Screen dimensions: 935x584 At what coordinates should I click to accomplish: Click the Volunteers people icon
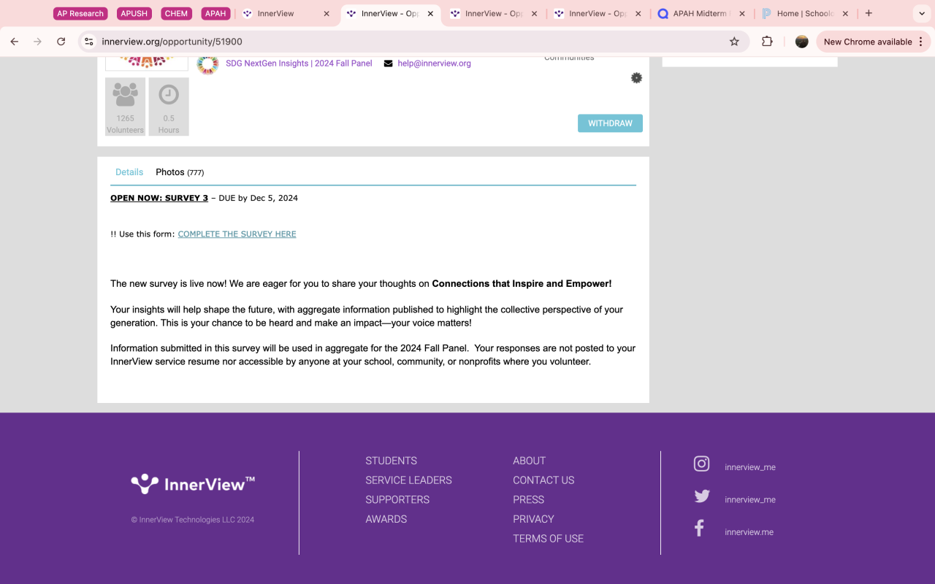(125, 95)
